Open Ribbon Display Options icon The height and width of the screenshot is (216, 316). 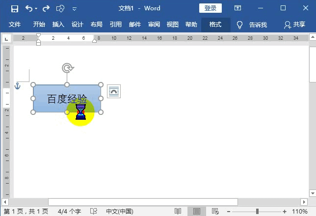point(237,8)
